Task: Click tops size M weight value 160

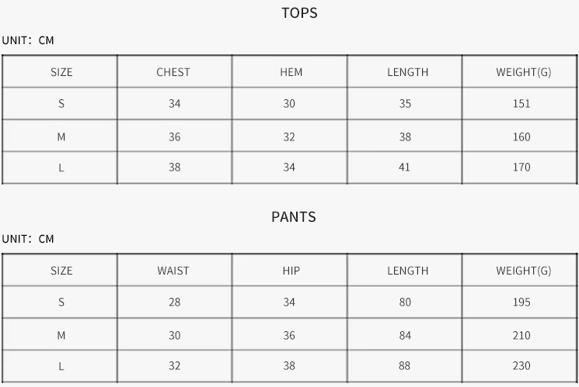Action: 521,137
